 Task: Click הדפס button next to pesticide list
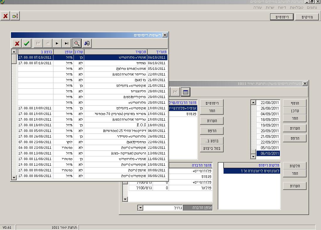tap(212, 131)
